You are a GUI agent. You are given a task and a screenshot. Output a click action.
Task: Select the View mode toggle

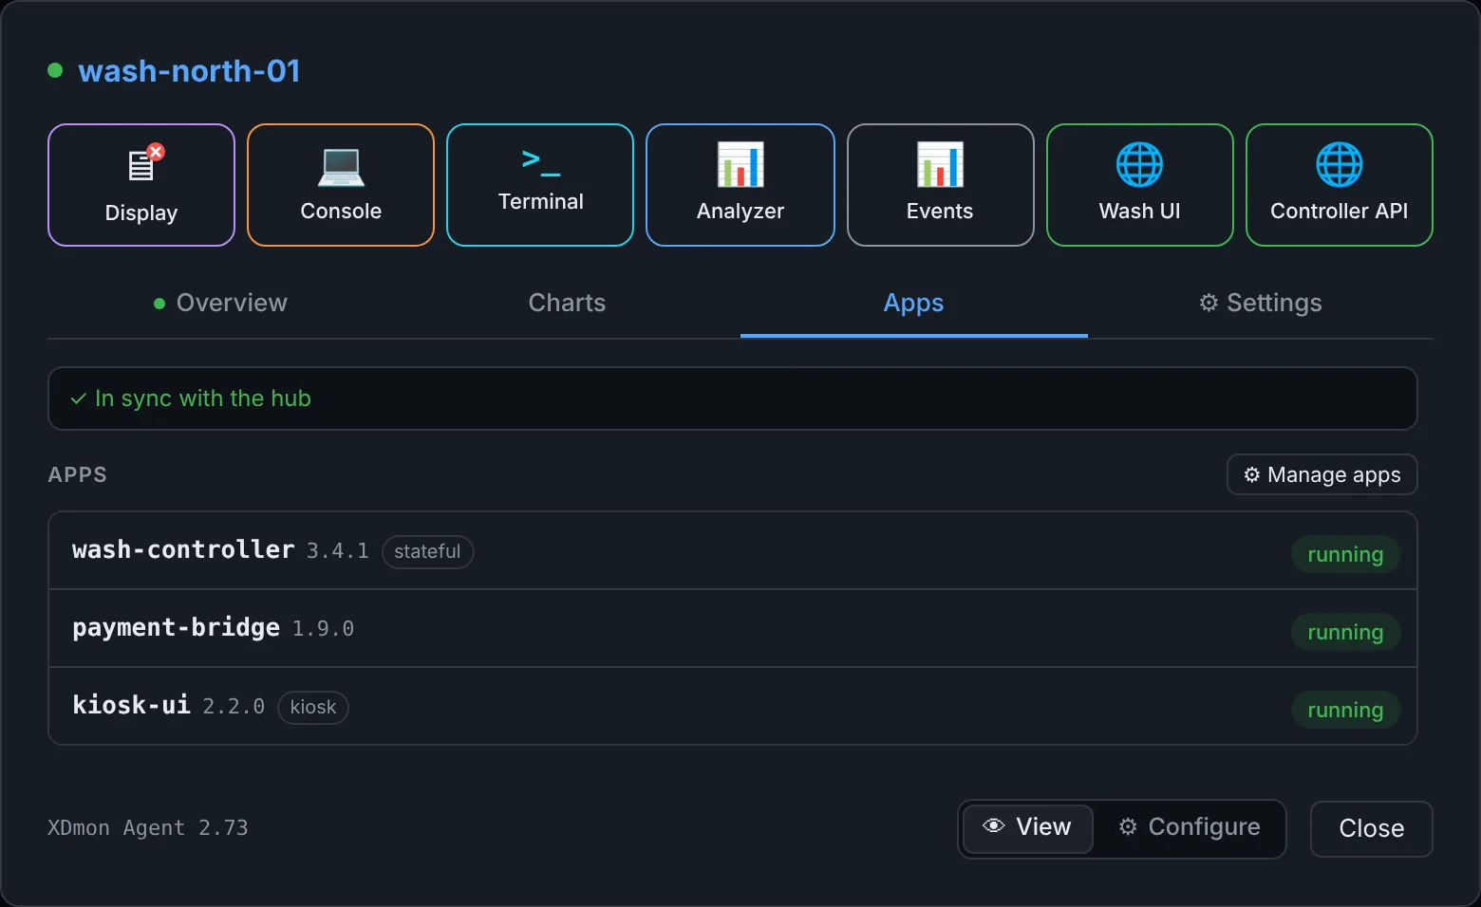(x=1027, y=827)
